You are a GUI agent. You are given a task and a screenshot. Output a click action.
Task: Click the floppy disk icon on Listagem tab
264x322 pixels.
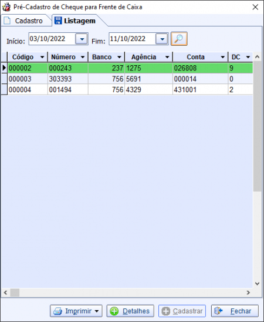58,21
